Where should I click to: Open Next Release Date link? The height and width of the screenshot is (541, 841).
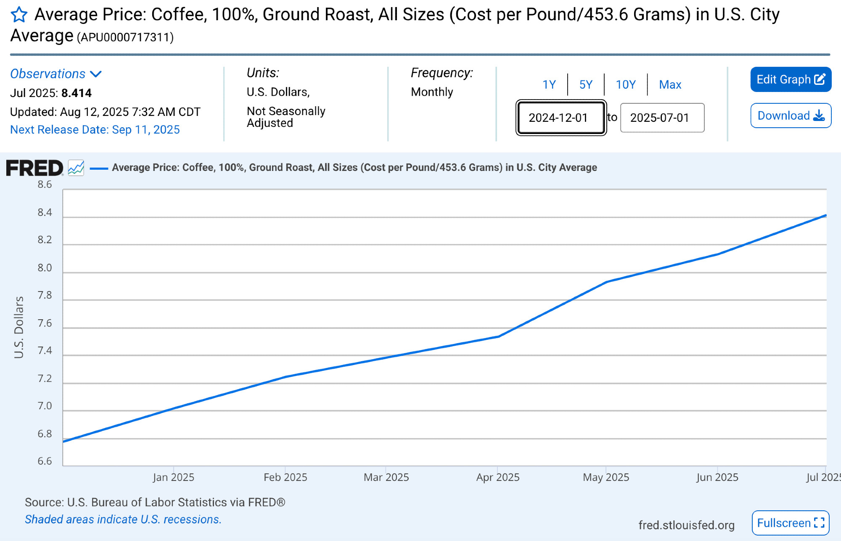pyautogui.click(x=95, y=130)
